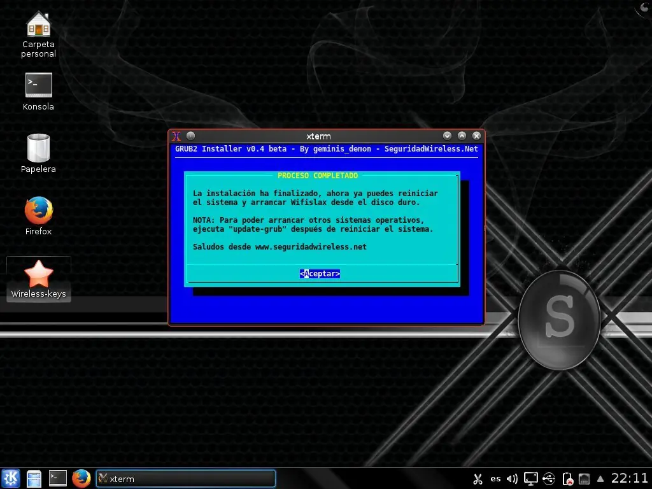
Task: Click the Aceptar button in the dialog
Action: tap(320, 274)
